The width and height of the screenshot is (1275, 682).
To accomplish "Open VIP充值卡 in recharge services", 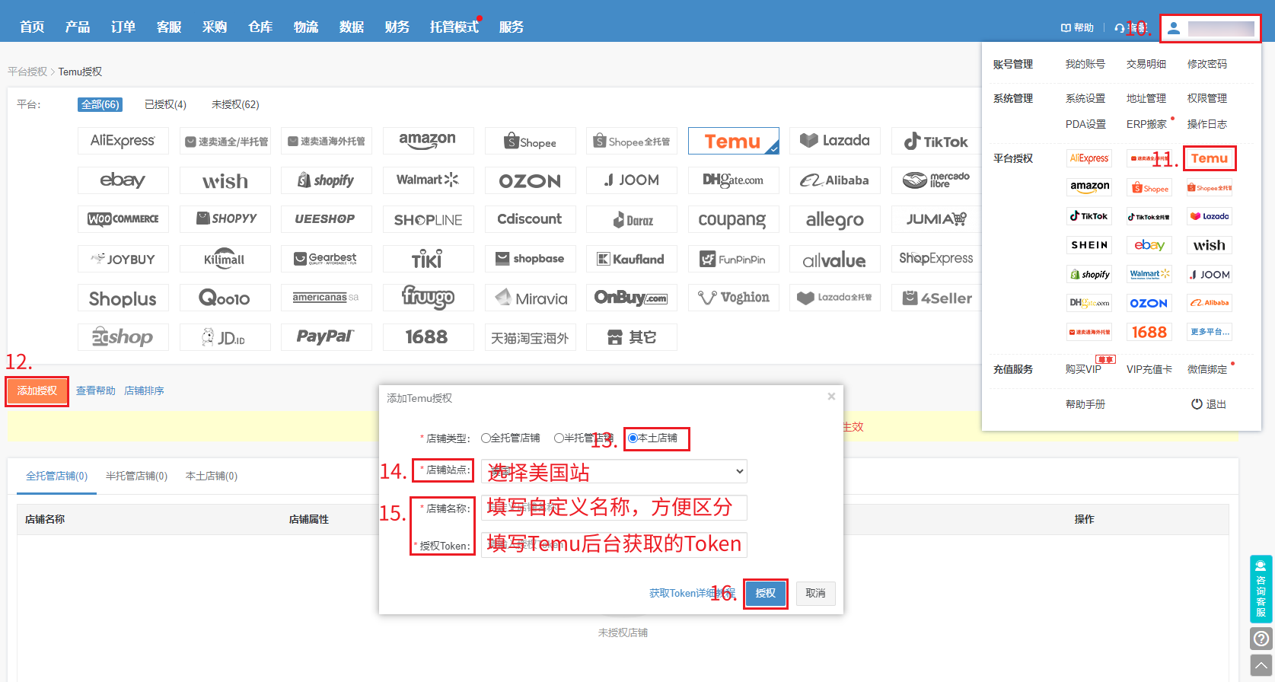I will pyautogui.click(x=1149, y=369).
